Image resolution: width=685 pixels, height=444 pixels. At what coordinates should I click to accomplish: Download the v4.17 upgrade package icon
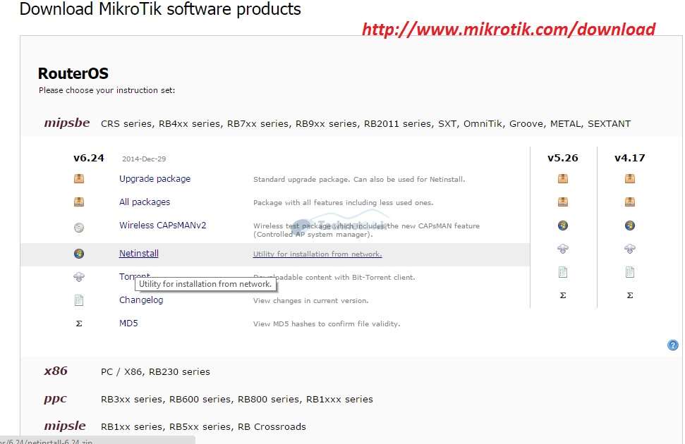(629, 178)
